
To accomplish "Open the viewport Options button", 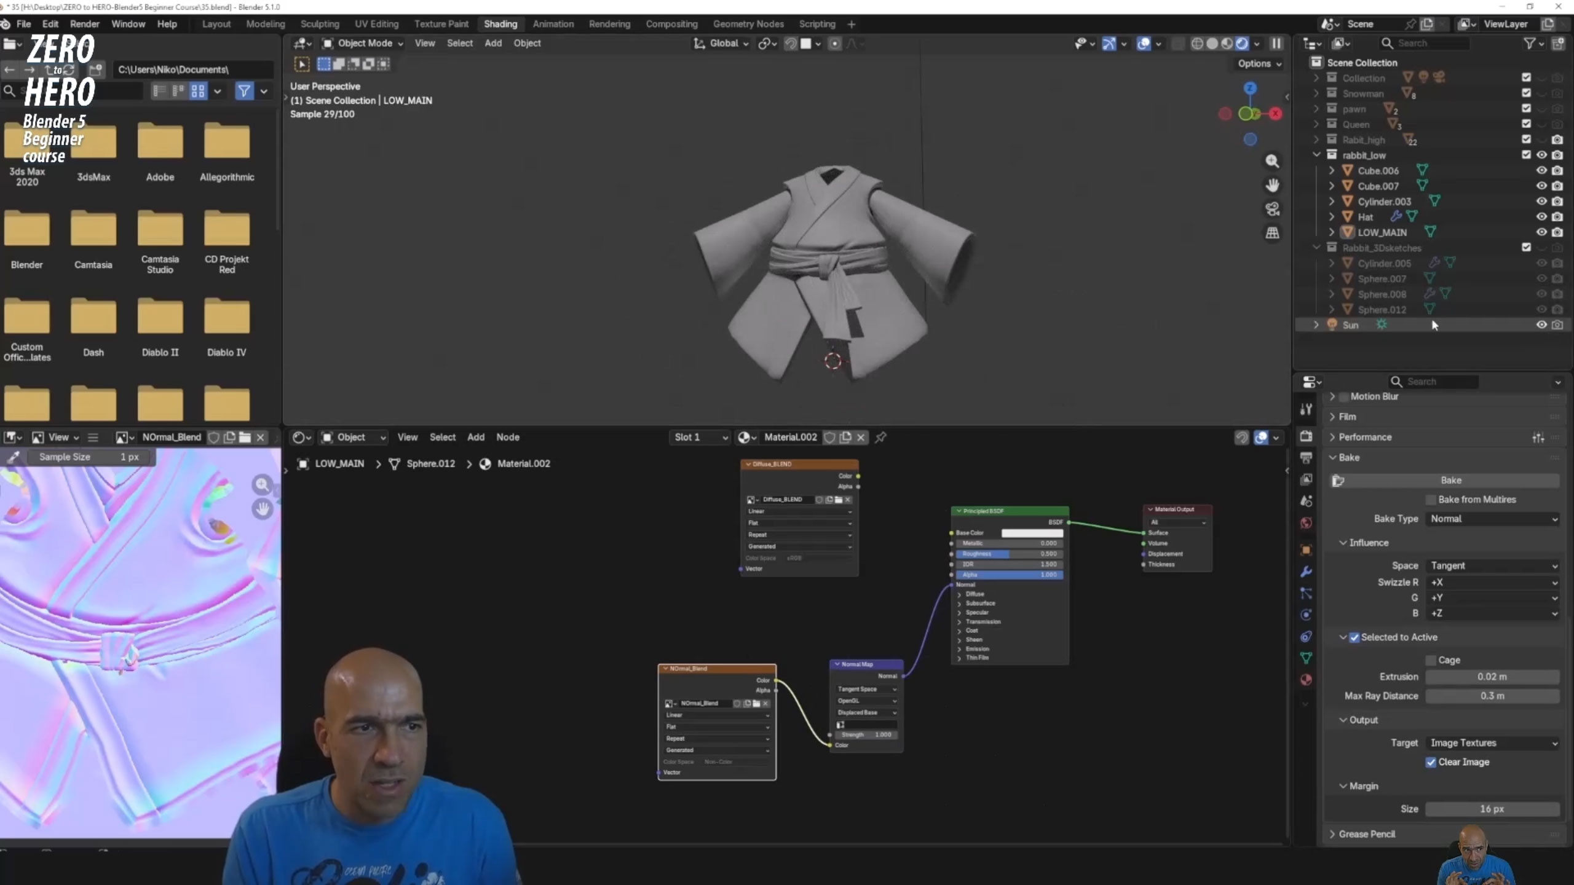I will [x=1259, y=63].
